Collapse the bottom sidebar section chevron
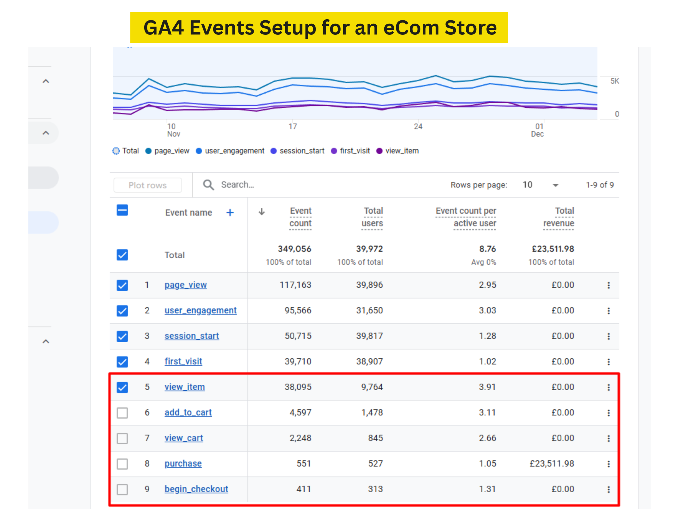Screen dimensions: 679x509 coord(46,341)
